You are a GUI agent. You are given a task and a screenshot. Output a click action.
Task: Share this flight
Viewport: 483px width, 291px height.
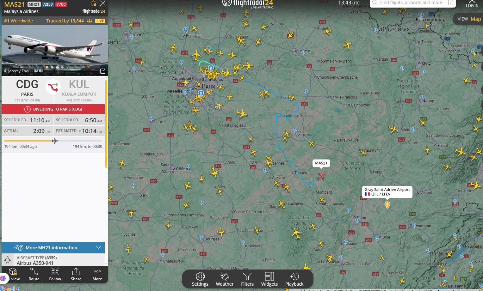point(76,274)
